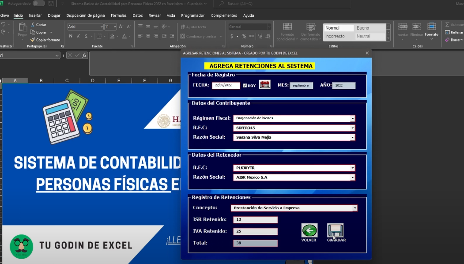Open the General number format dropdown
The image size is (464, 264).
(269, 26)
